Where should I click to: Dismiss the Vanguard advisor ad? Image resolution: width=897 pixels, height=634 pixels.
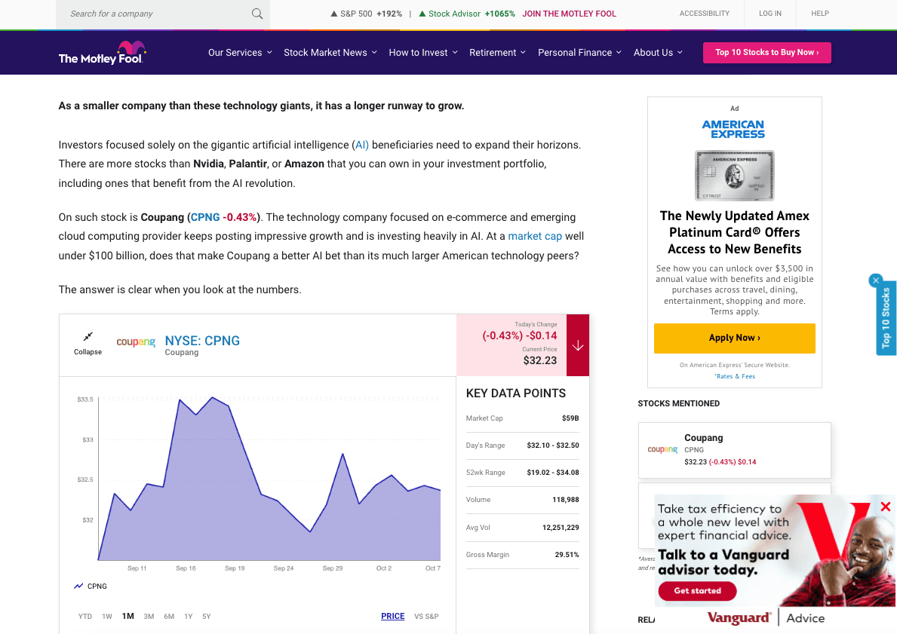[885, 507]
